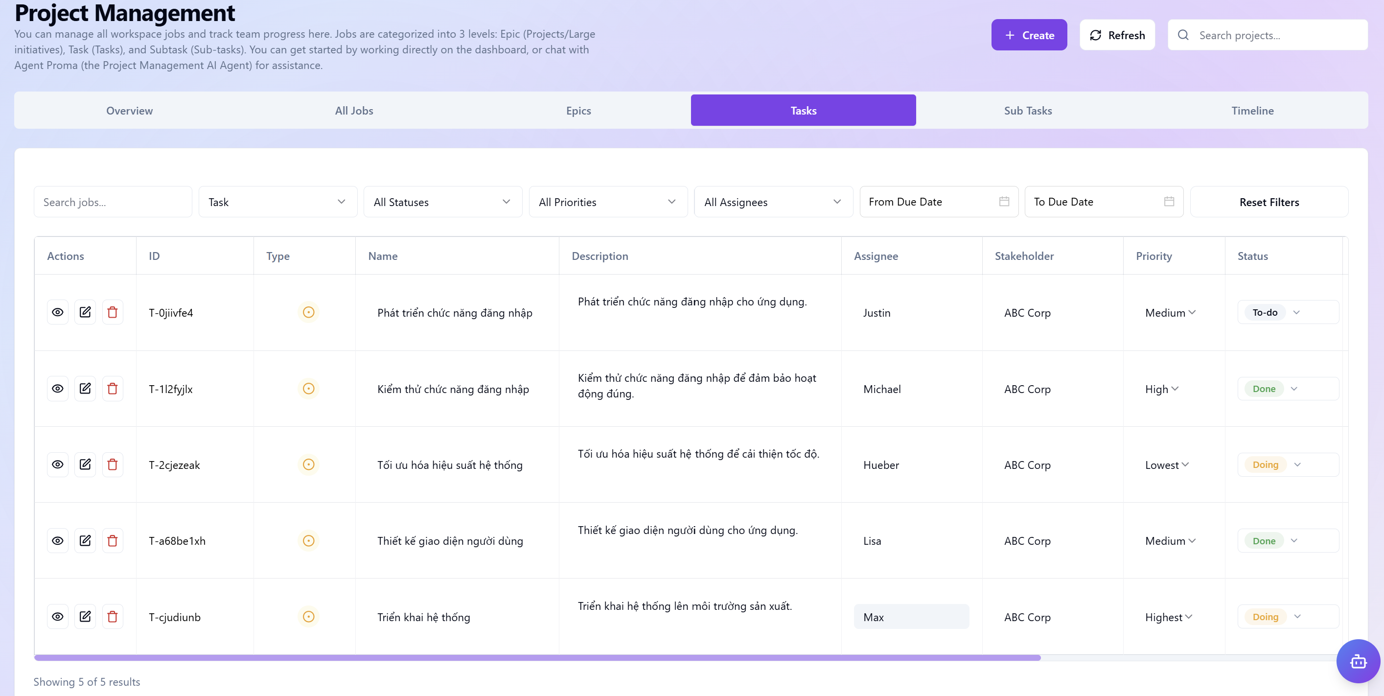This screenshot has width=1384, height=696.
Task: Open the calendar picker for To Due Date
Action: [1168, 202]
